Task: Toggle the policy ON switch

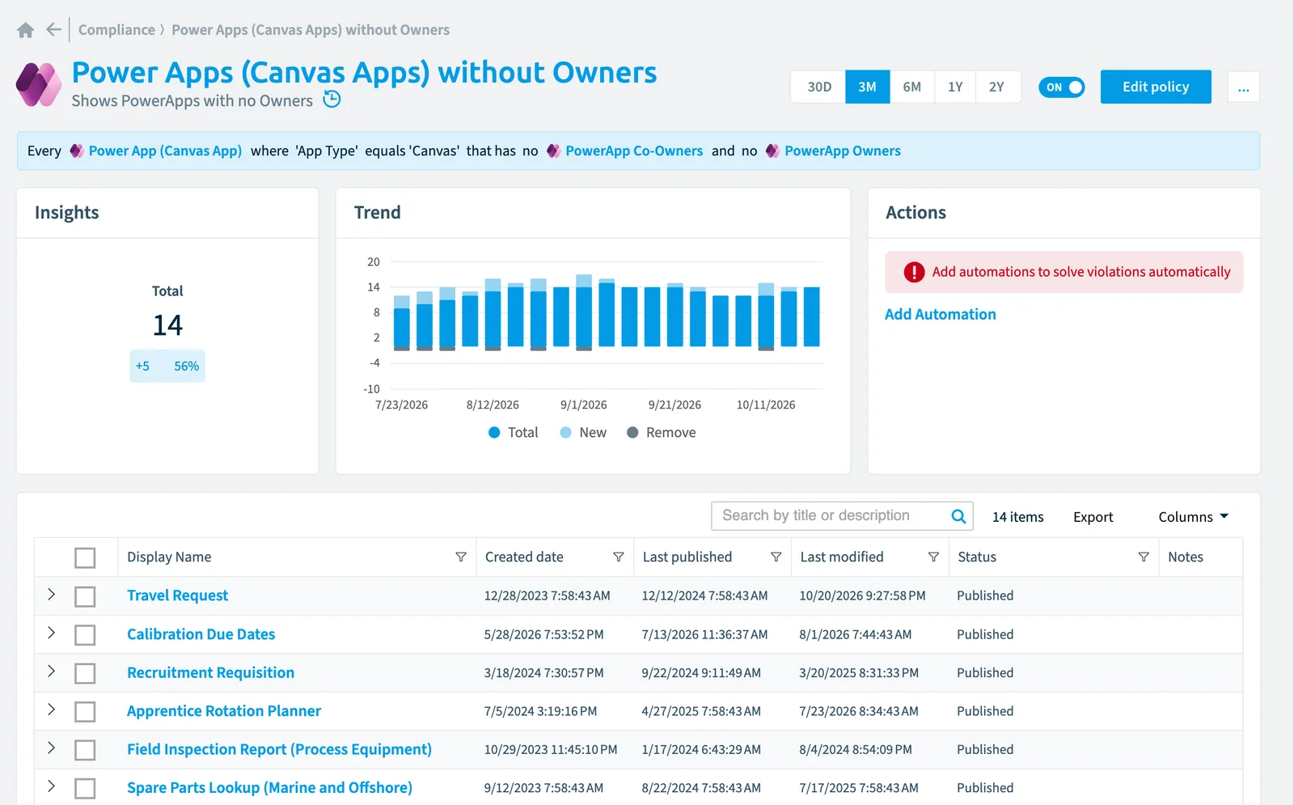Action: (x=1062, y=87)
